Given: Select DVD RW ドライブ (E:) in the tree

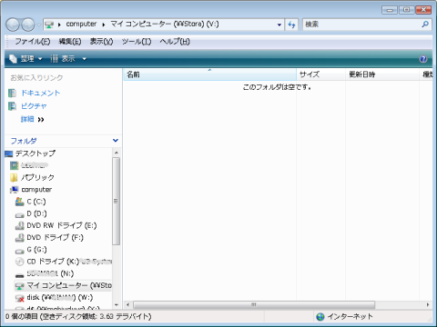Looking at the screenshot, I should coord(62,225).
